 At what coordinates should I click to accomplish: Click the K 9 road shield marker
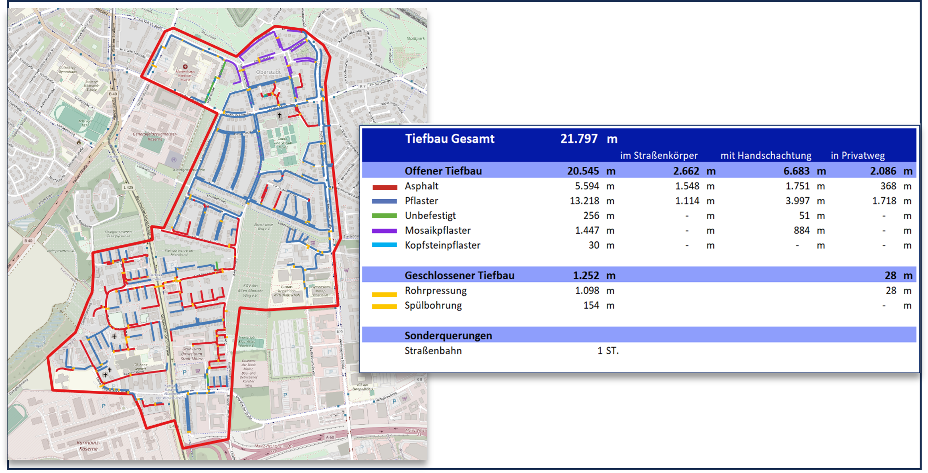click(x=340, y=332)
